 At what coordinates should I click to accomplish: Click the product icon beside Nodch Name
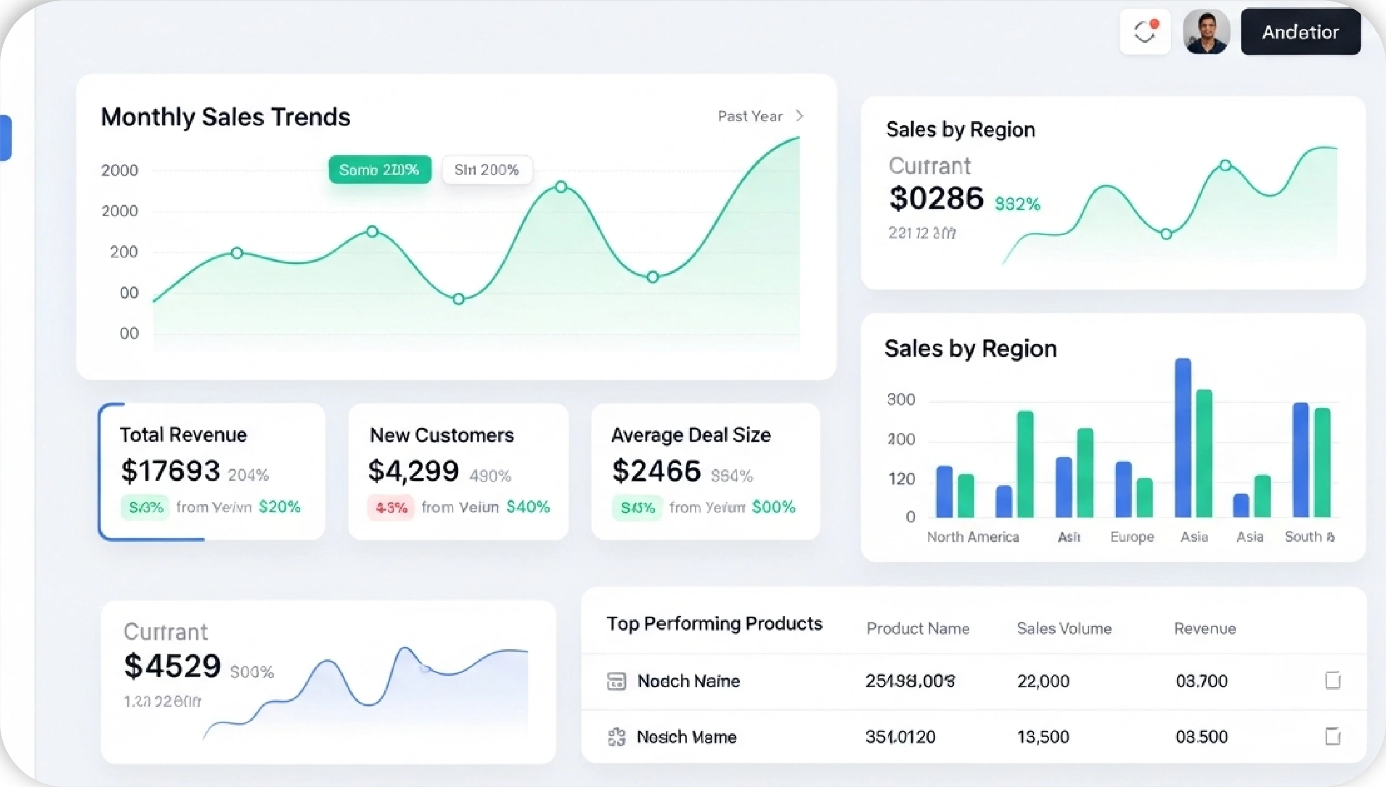click(616, 681)
